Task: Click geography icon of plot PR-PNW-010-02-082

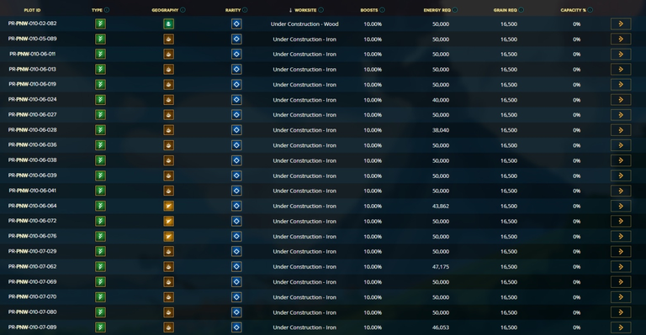Action: [168, 24]
